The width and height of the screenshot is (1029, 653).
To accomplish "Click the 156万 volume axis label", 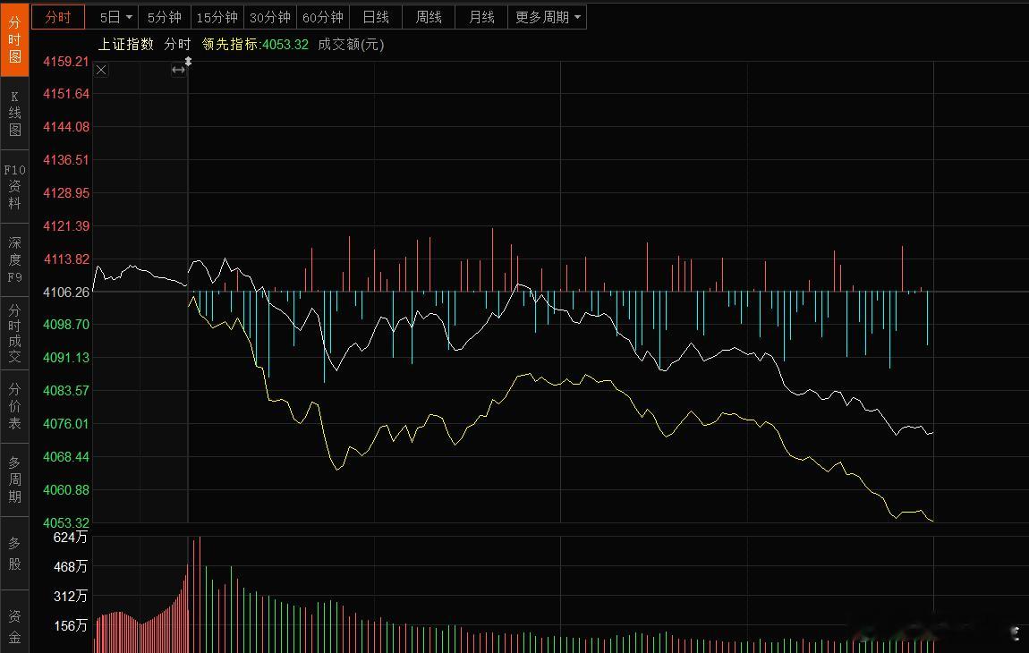I will [70, 625].
